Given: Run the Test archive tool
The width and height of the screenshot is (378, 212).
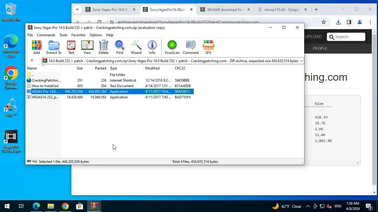Looking at the screenshot, I should pos(71,47).
